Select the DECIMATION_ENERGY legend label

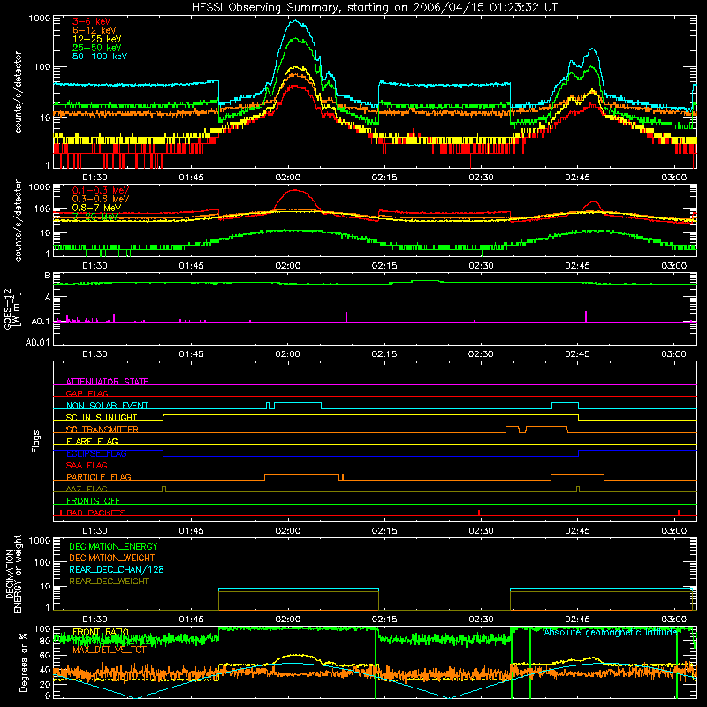[x=113, y=546]
